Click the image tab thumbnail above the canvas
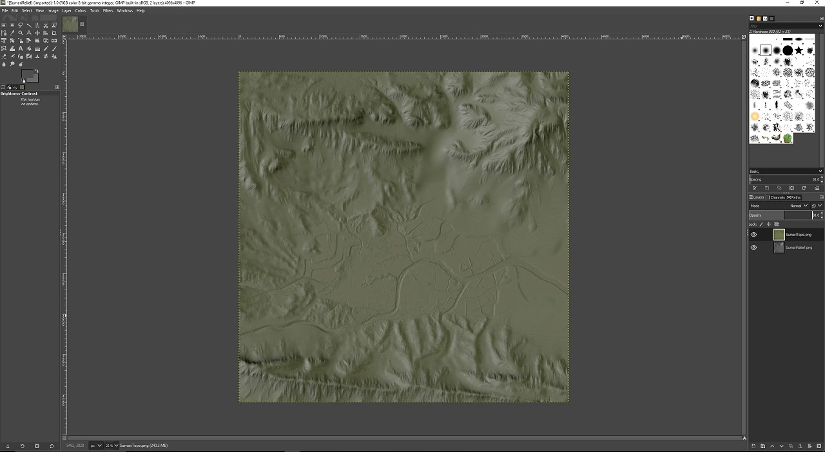825x452 pixels. click(x=70, y=25)
